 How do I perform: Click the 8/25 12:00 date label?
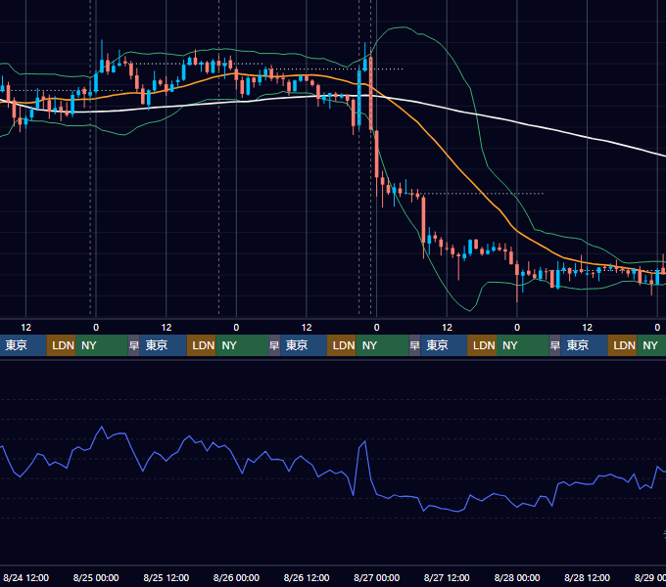point(166,577)
